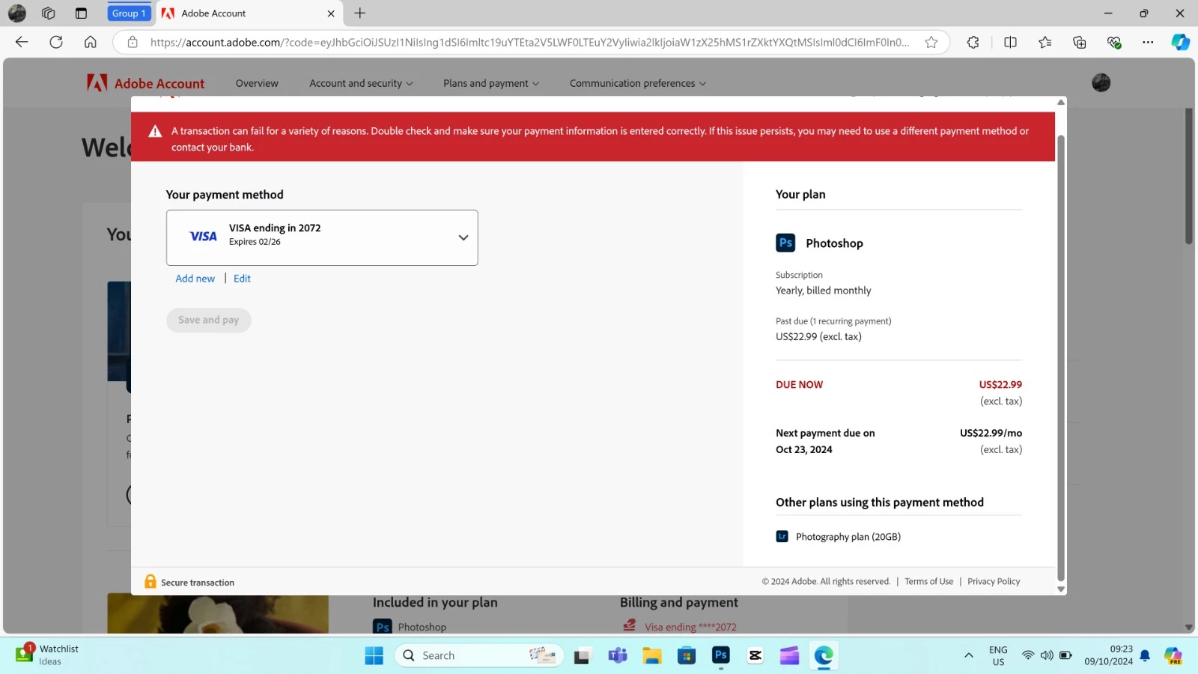1198x674 pixels.
Task: Click the DUE NOW label
Action: coord(799,384)
